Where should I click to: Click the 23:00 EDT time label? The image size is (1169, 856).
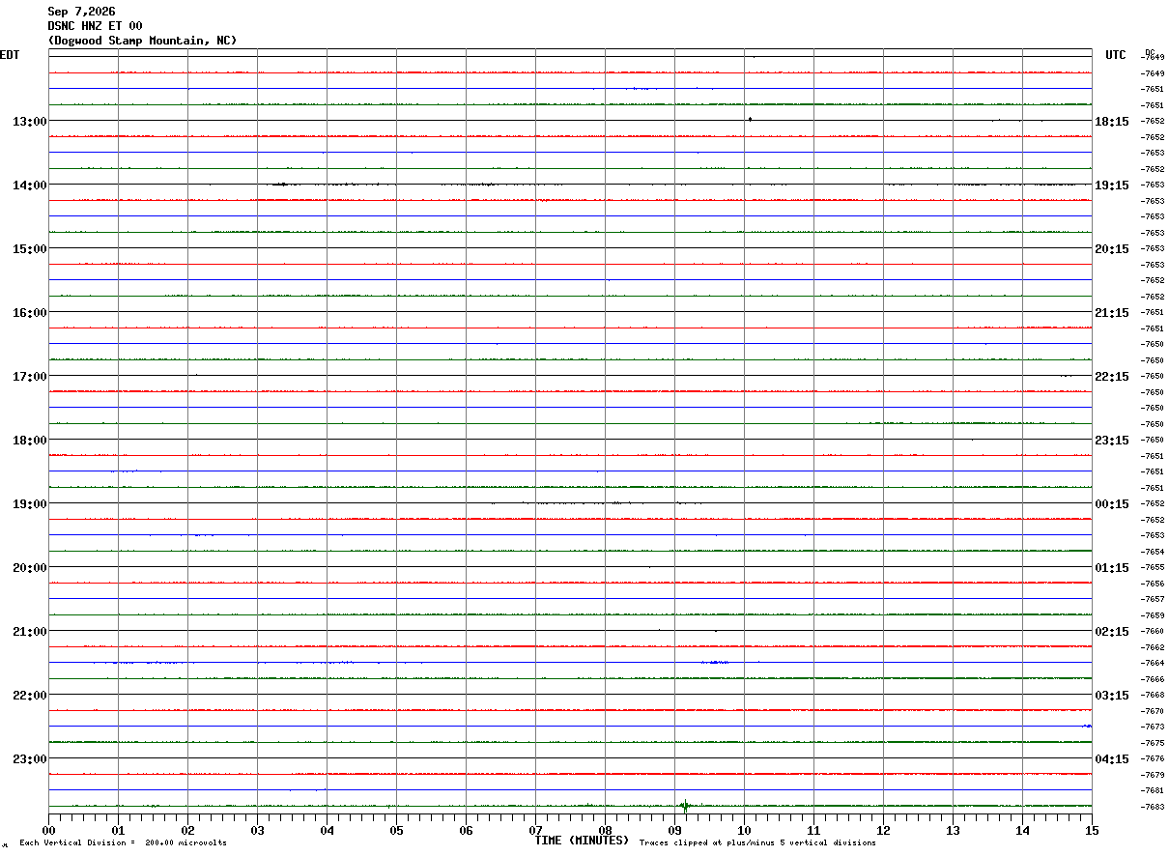(30, 758)
